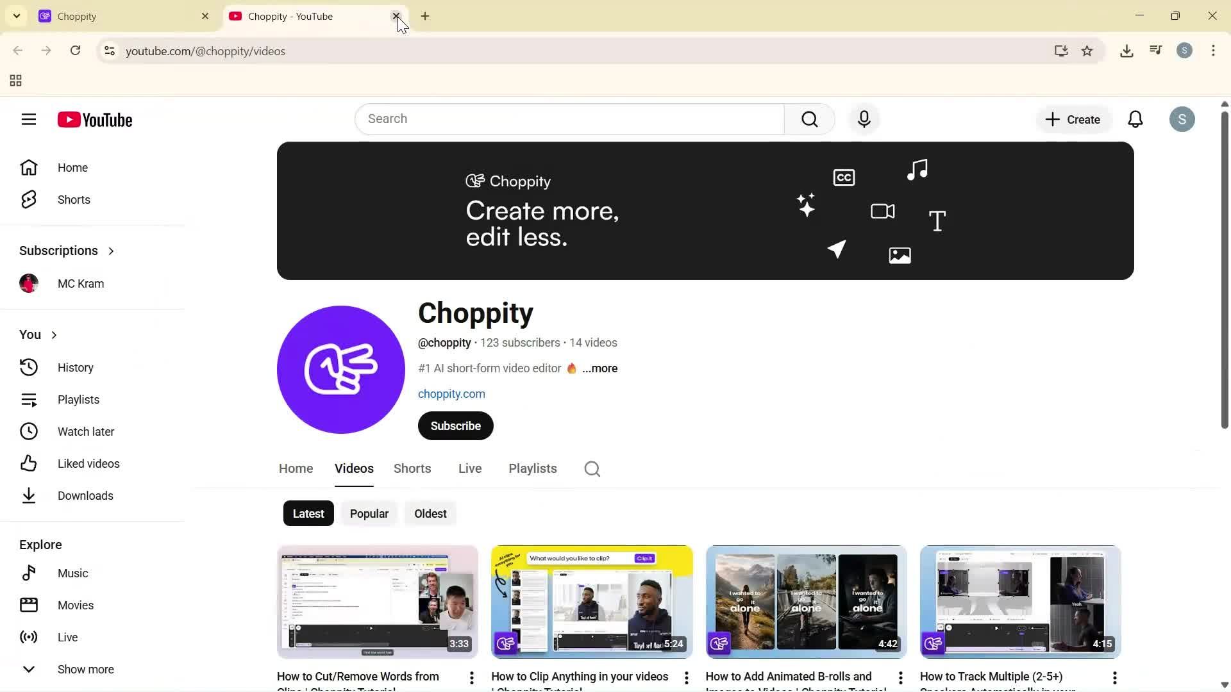Switch to the Playlists tab

(532, 468)
